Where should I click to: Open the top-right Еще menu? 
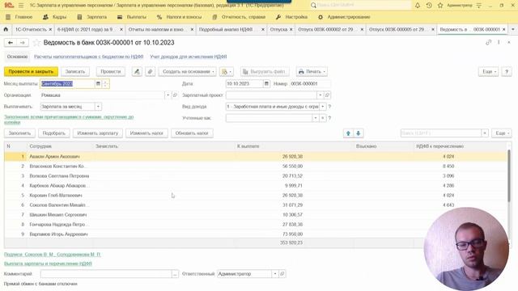tap(489, 72)
